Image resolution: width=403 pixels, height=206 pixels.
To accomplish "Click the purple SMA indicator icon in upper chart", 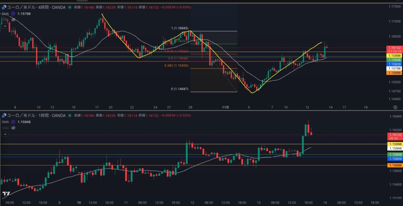I will click(x=13, y=13).
